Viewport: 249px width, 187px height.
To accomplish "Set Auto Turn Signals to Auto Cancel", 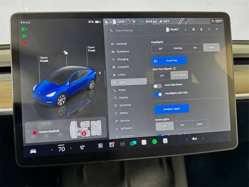I will click(x=179, y=75).
